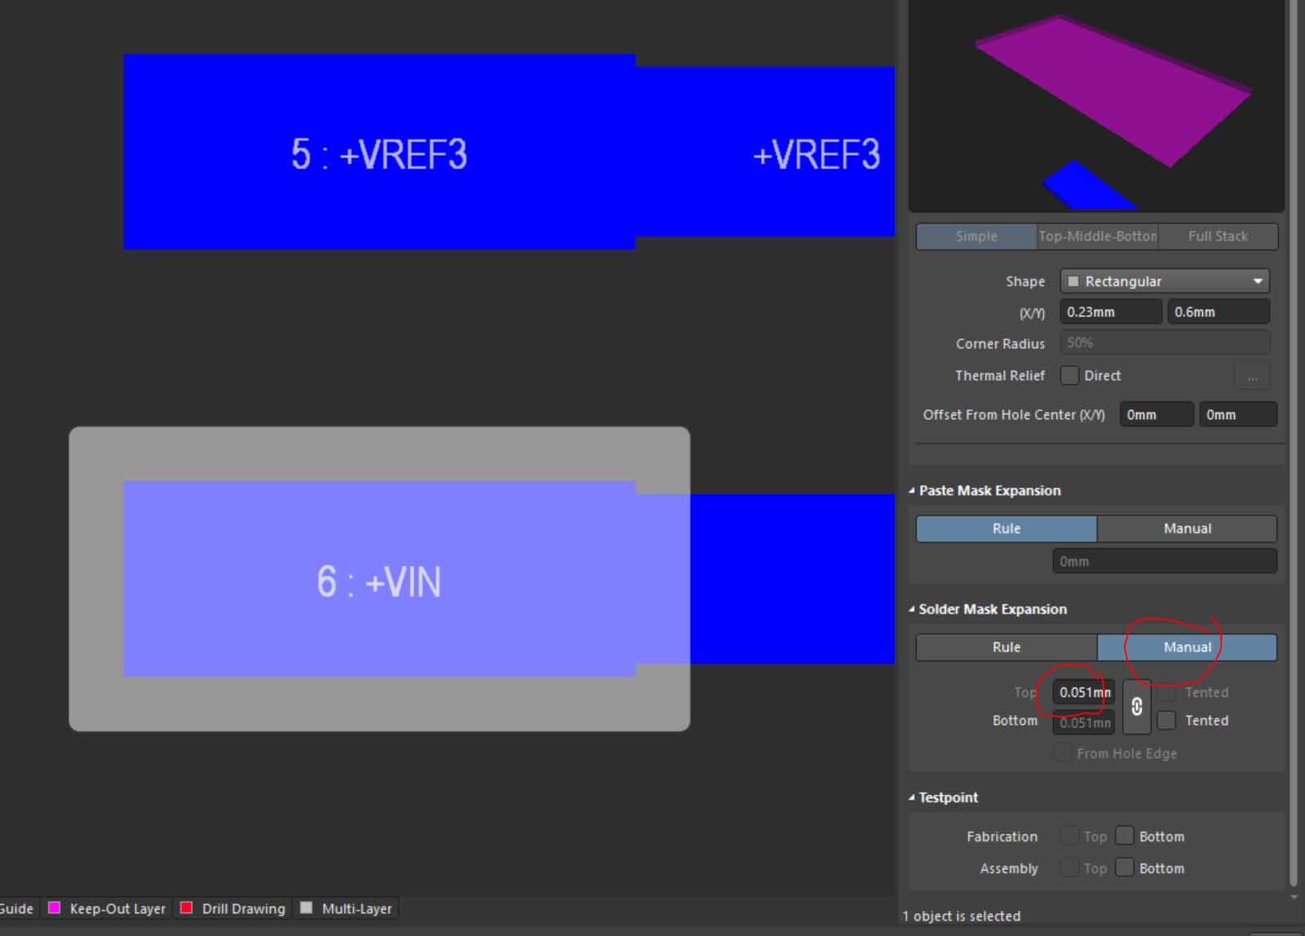Viewport: 1305px width, 936px height.
Task: Click the solder mask Top value field
Action: tap(1083, 692)
